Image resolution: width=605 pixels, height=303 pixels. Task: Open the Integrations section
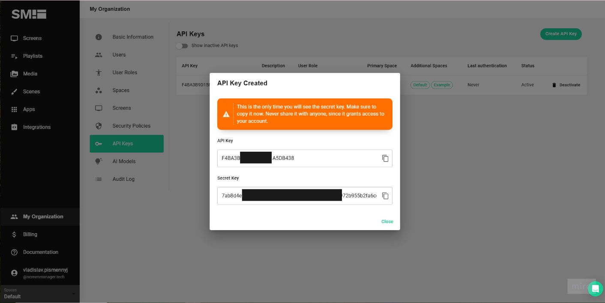pos(15,127)
